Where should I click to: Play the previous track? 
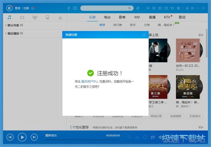(x=10, y=137)
